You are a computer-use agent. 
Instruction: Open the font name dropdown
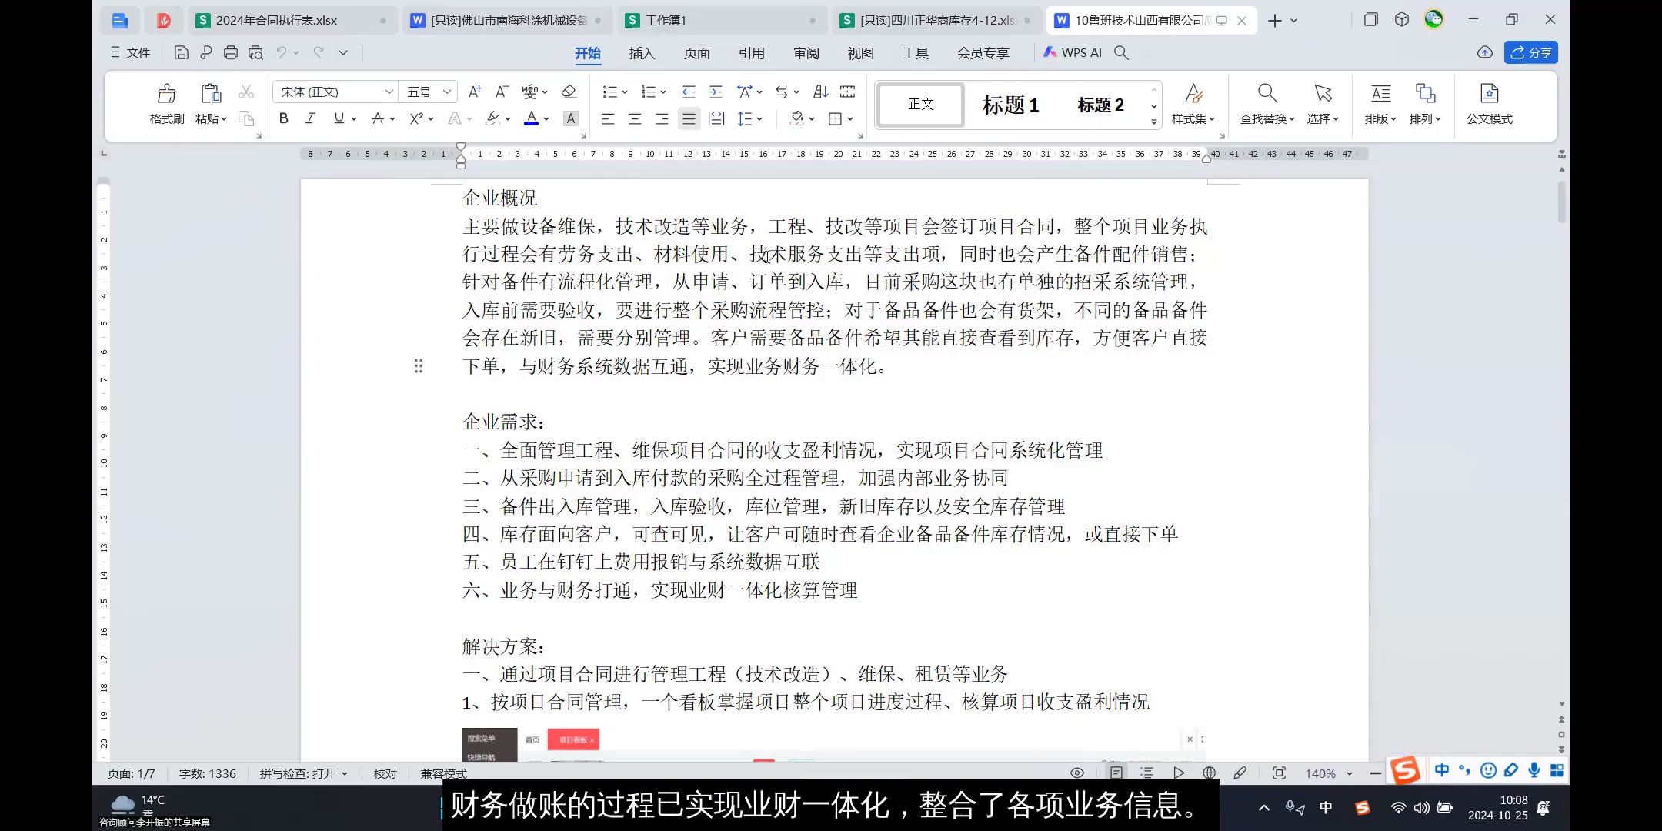[x=389, y=91]
